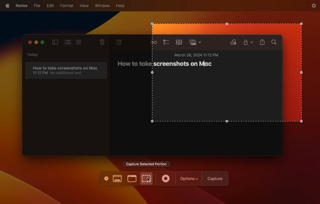Select Capture Selected Portion mode
The height and width of the screenshot is (204, 320).
tap(146, 179)
